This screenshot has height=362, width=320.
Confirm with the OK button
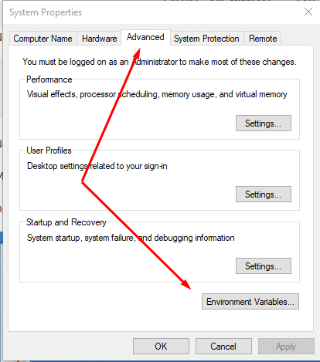[x=161, y=346]
